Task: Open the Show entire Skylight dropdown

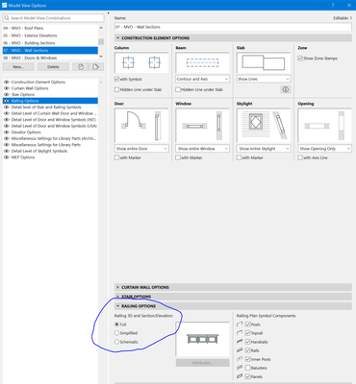Action: [264, 149]
